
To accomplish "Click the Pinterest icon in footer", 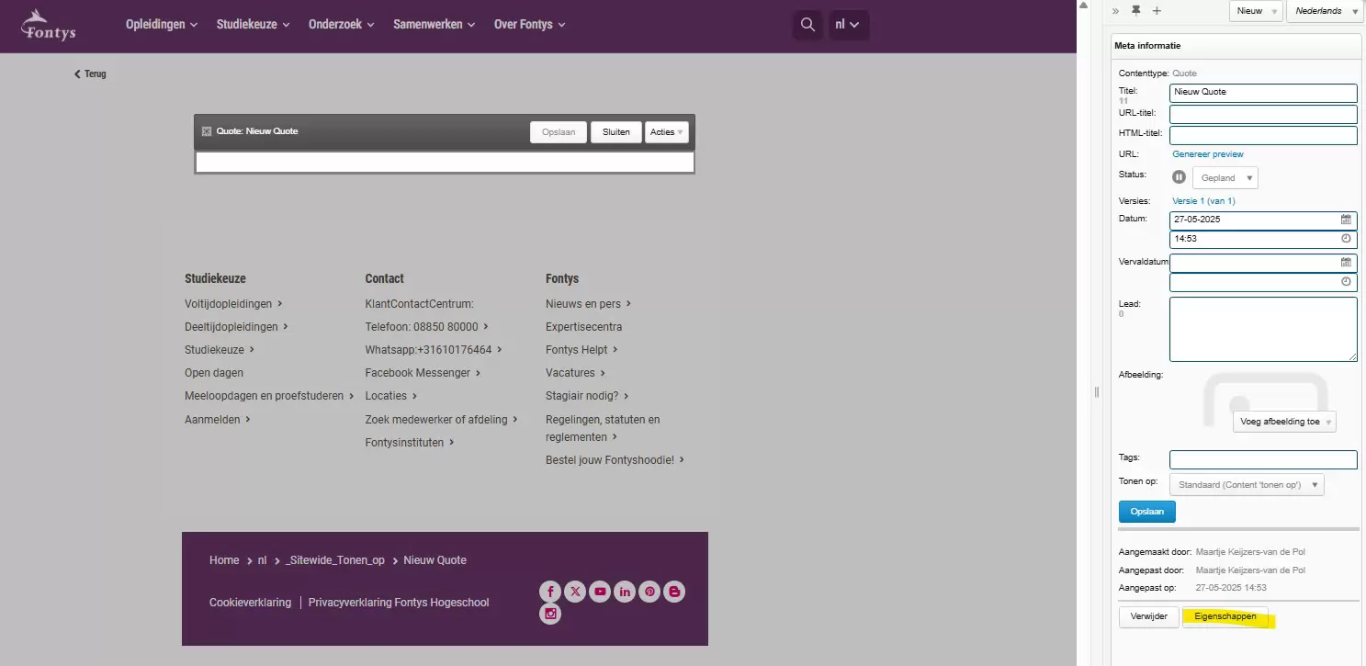I will pyautogui.click(x=650, y=592).
